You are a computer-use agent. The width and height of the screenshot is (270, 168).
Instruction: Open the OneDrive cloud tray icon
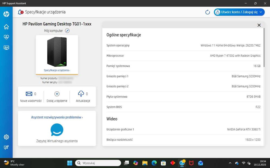coord(237,163)
